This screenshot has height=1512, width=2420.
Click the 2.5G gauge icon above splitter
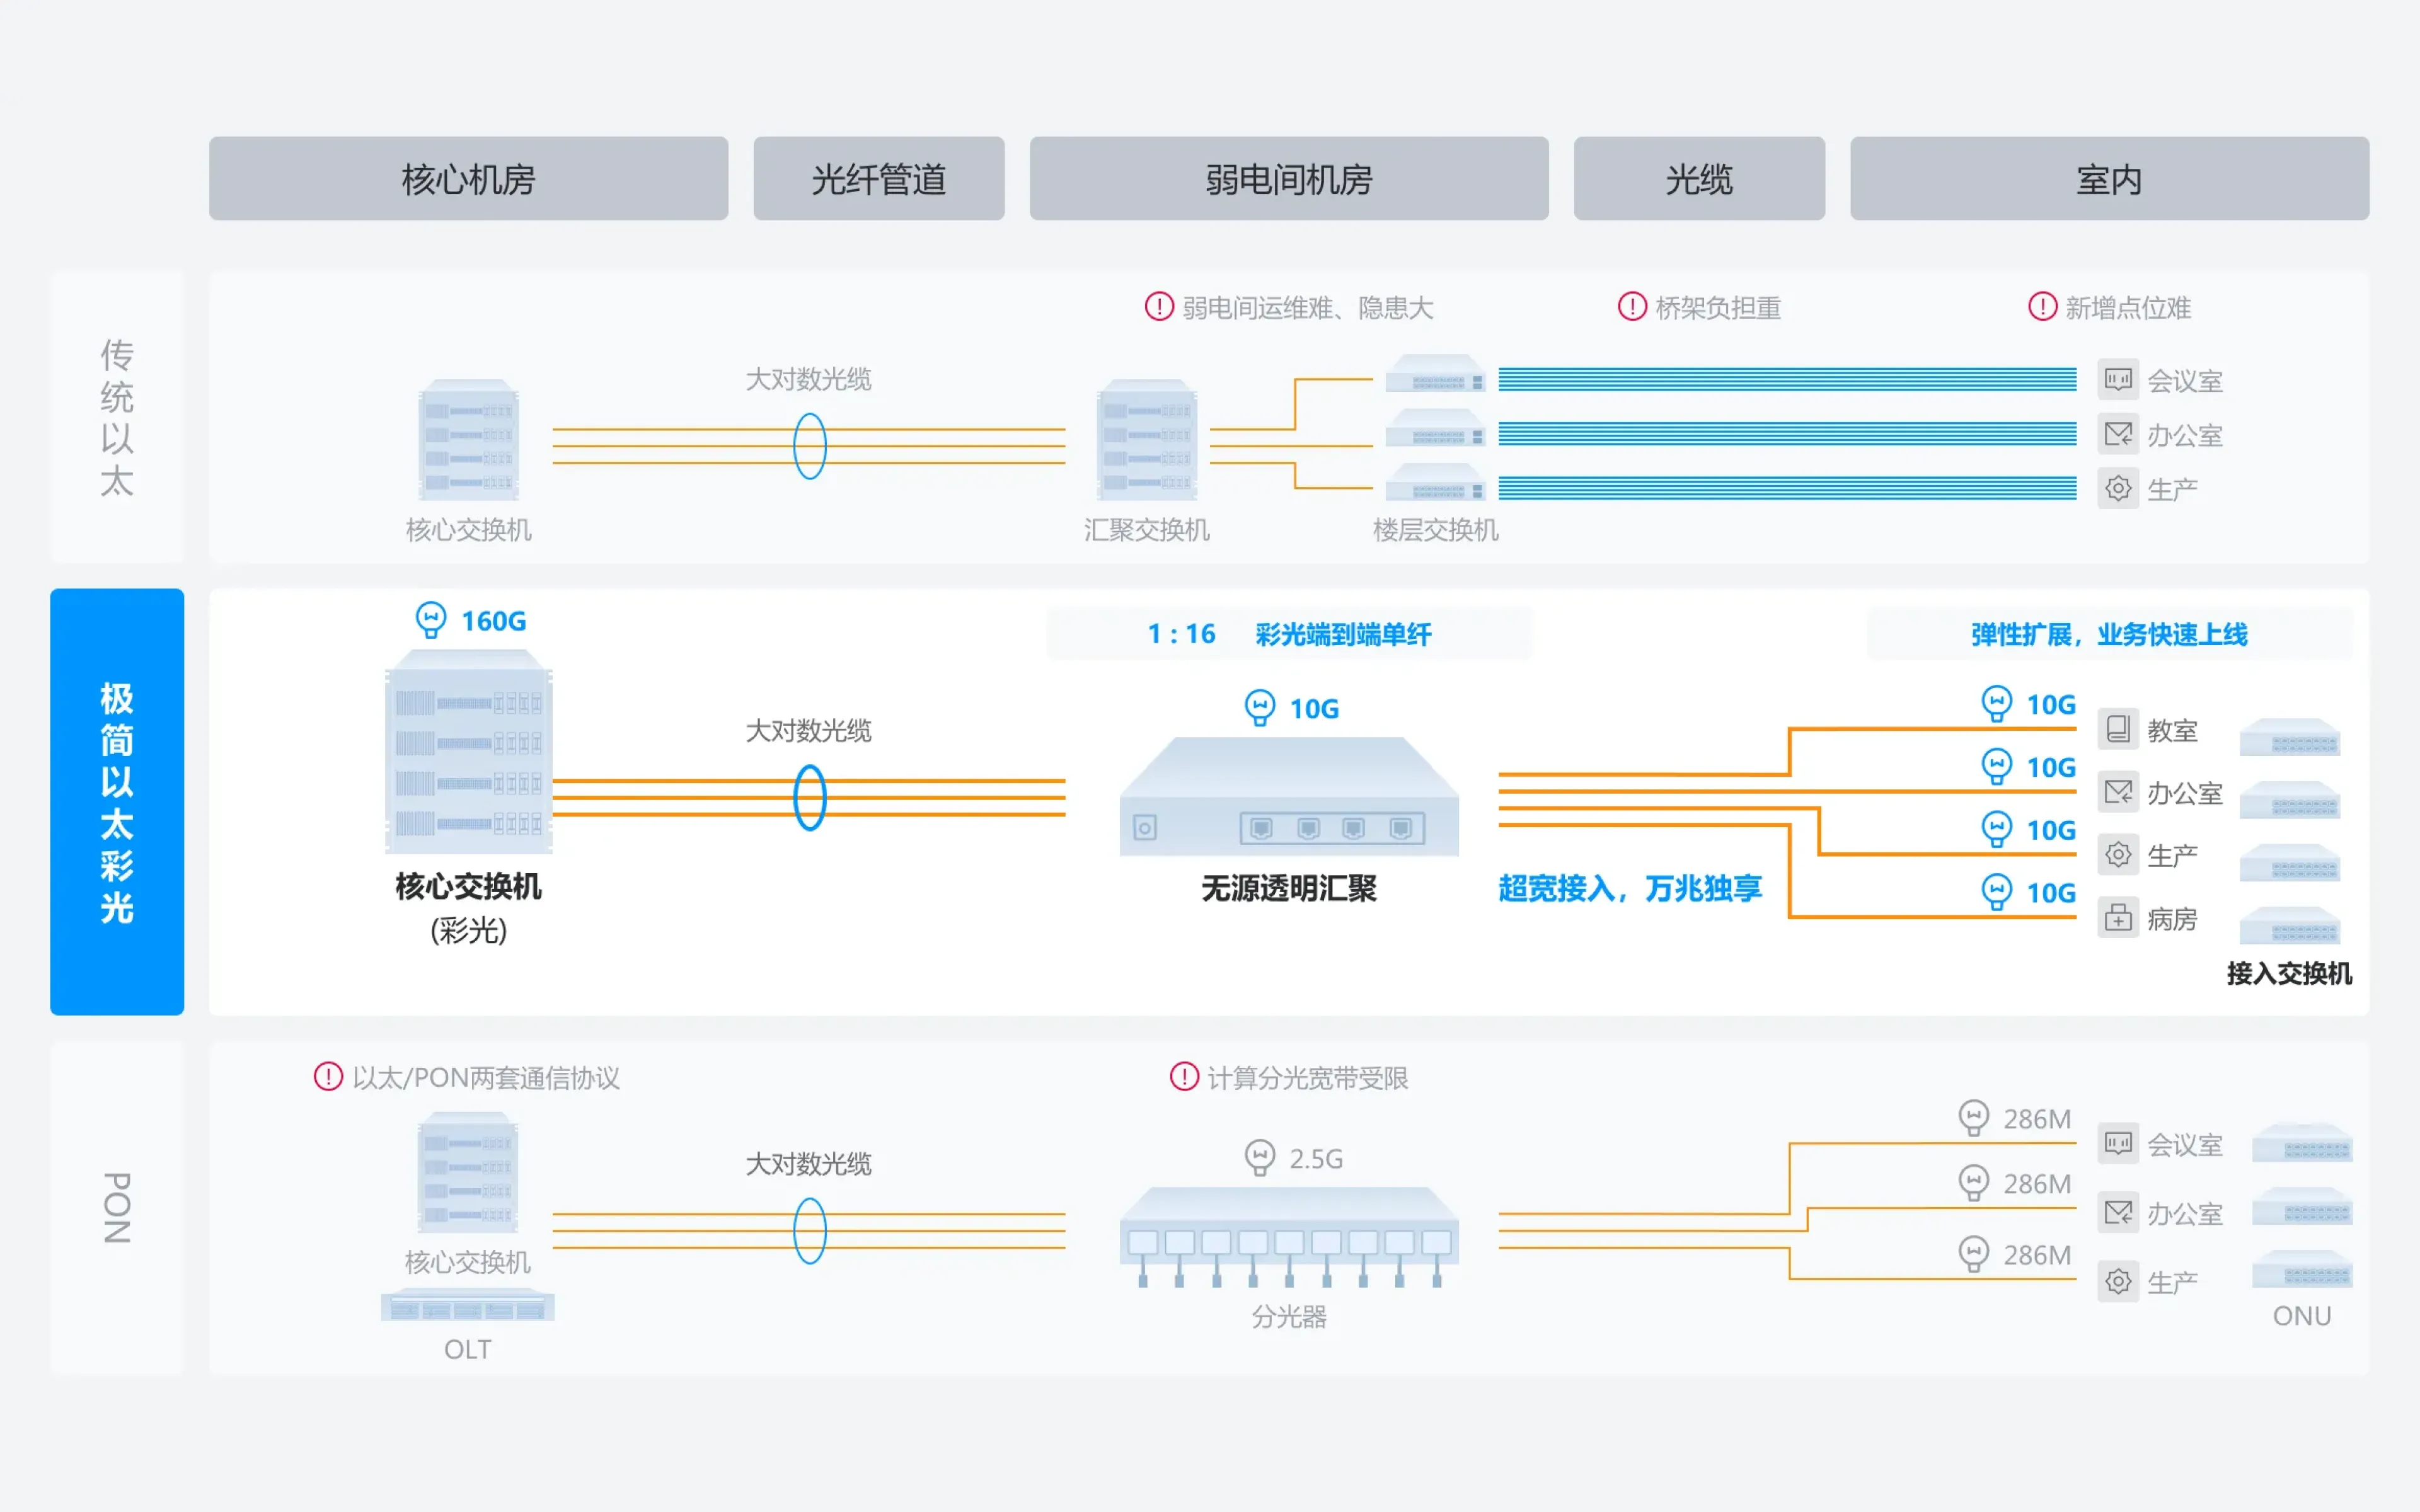tap(1259, 1157)
